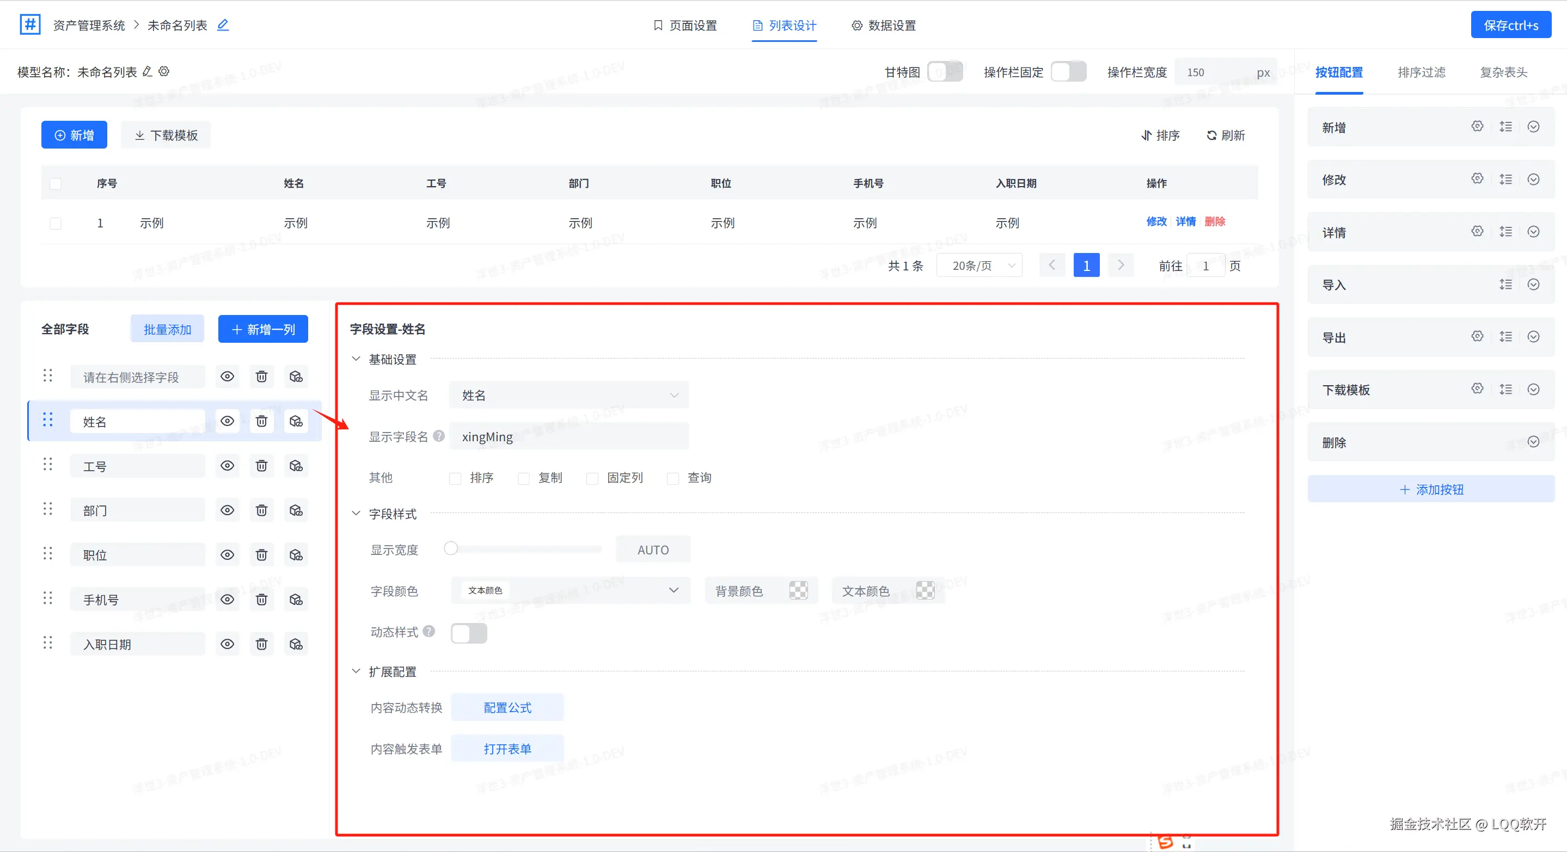Collapse the 字段样式 section
This screenshot has height=852, width=1567.
tap(357, 514)
